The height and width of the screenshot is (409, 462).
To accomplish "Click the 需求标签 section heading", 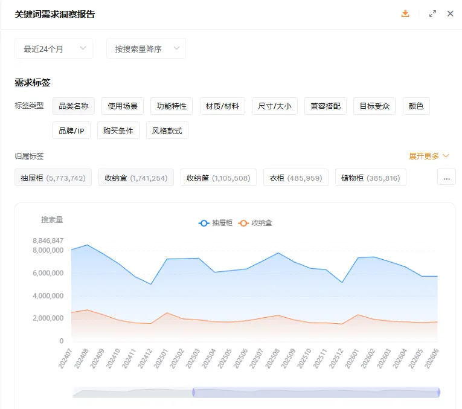I will click(33, 83).
